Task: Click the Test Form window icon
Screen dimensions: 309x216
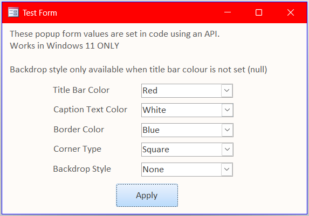Action: pyautogui.click(x=13, y=12)
